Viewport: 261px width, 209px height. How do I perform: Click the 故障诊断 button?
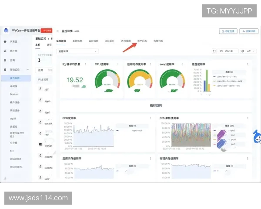pyautogui.click(x=249, y=31)
